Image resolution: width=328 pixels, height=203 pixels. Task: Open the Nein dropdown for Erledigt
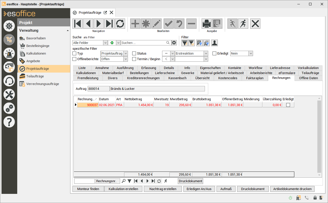tap(251, 54)
